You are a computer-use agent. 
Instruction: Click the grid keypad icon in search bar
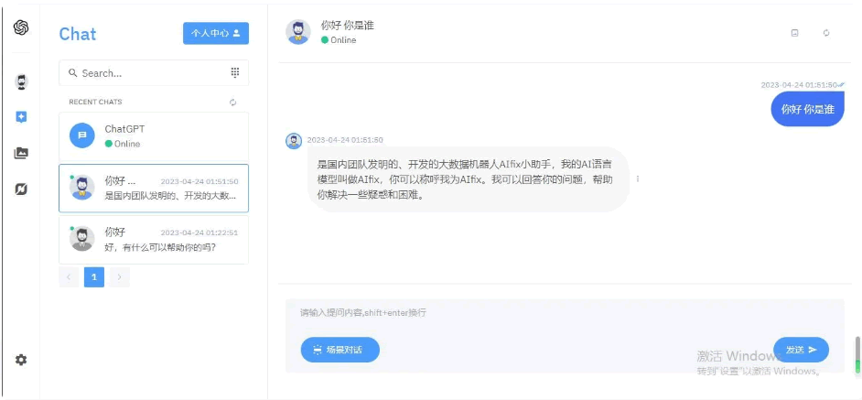(234, 72)
